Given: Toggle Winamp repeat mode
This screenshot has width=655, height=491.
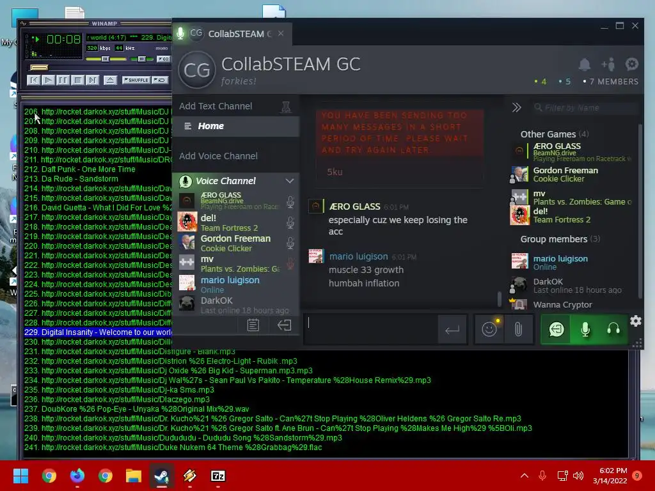Looking at the screenshot, I should (x=160, y=80).
